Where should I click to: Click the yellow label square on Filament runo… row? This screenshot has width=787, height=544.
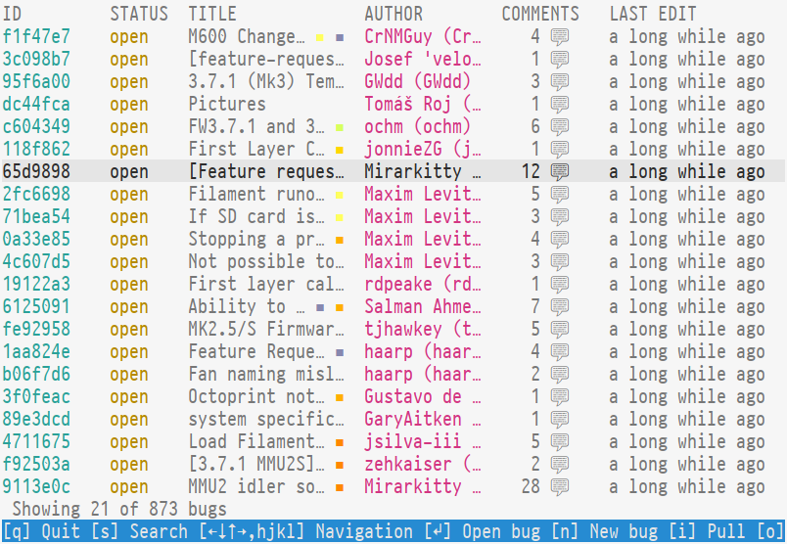340,196
